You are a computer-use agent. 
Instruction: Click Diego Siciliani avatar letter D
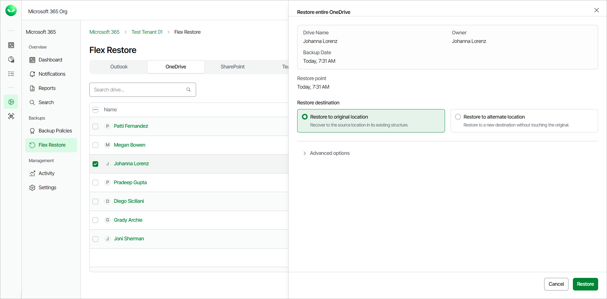pyautogui.click(x=107, y=201)
